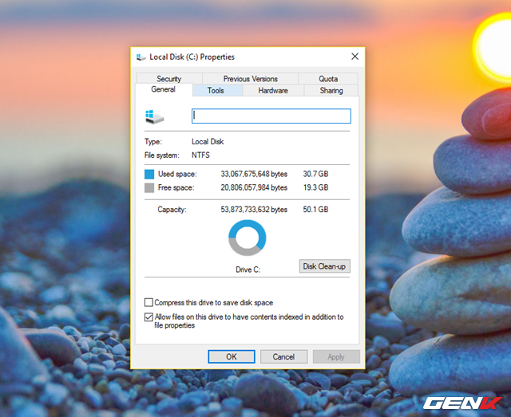This screenshot has height=417, width=511.
Task: Click the disk usage donut chart
Action: point(247,238)
